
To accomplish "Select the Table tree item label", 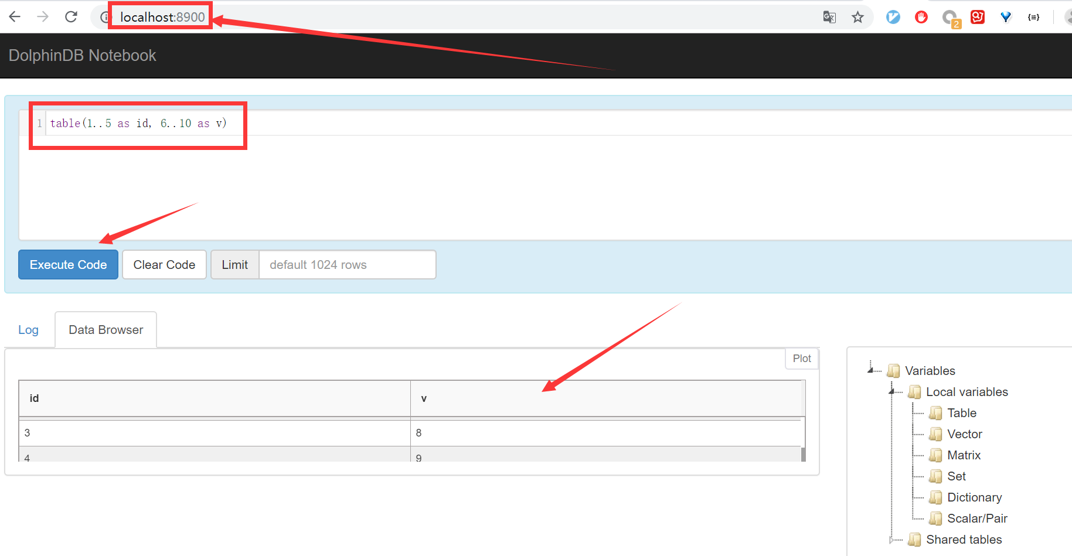I will coord(962,413).
